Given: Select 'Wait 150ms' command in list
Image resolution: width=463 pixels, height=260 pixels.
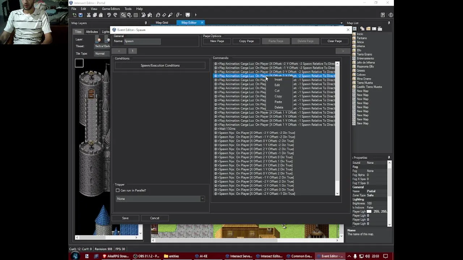Looking at the screenshot, I should pyautogui.click(x=227, y=129).
